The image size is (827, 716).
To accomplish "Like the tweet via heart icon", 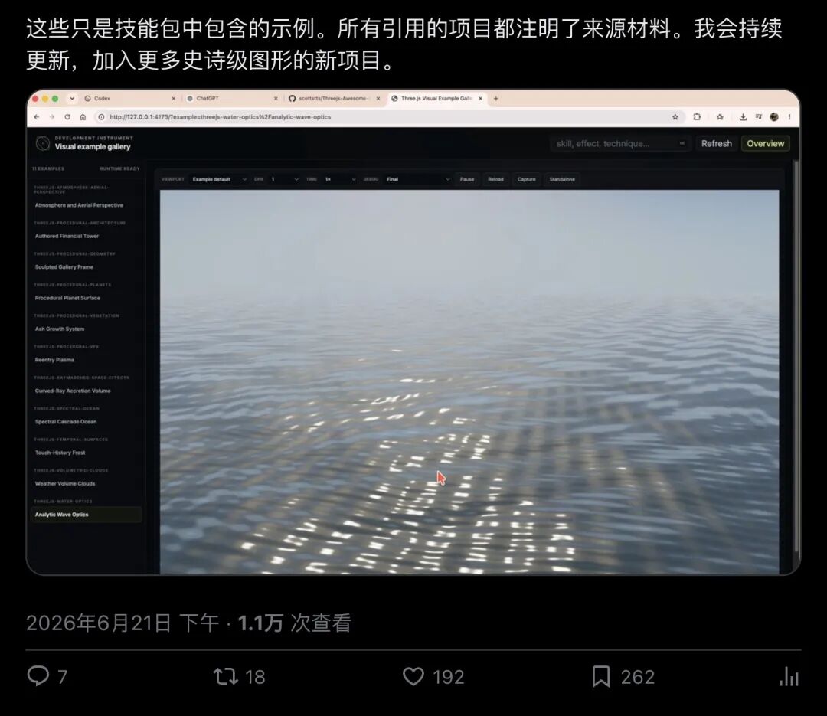I will (x=413, y=676).
